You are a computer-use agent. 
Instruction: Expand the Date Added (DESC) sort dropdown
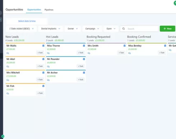click(21, 29)
